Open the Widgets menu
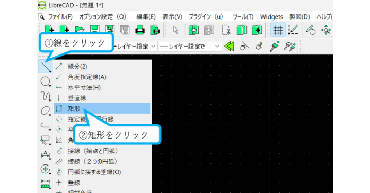This screenshot has height=193, width=370. click(x=271, y=17)
